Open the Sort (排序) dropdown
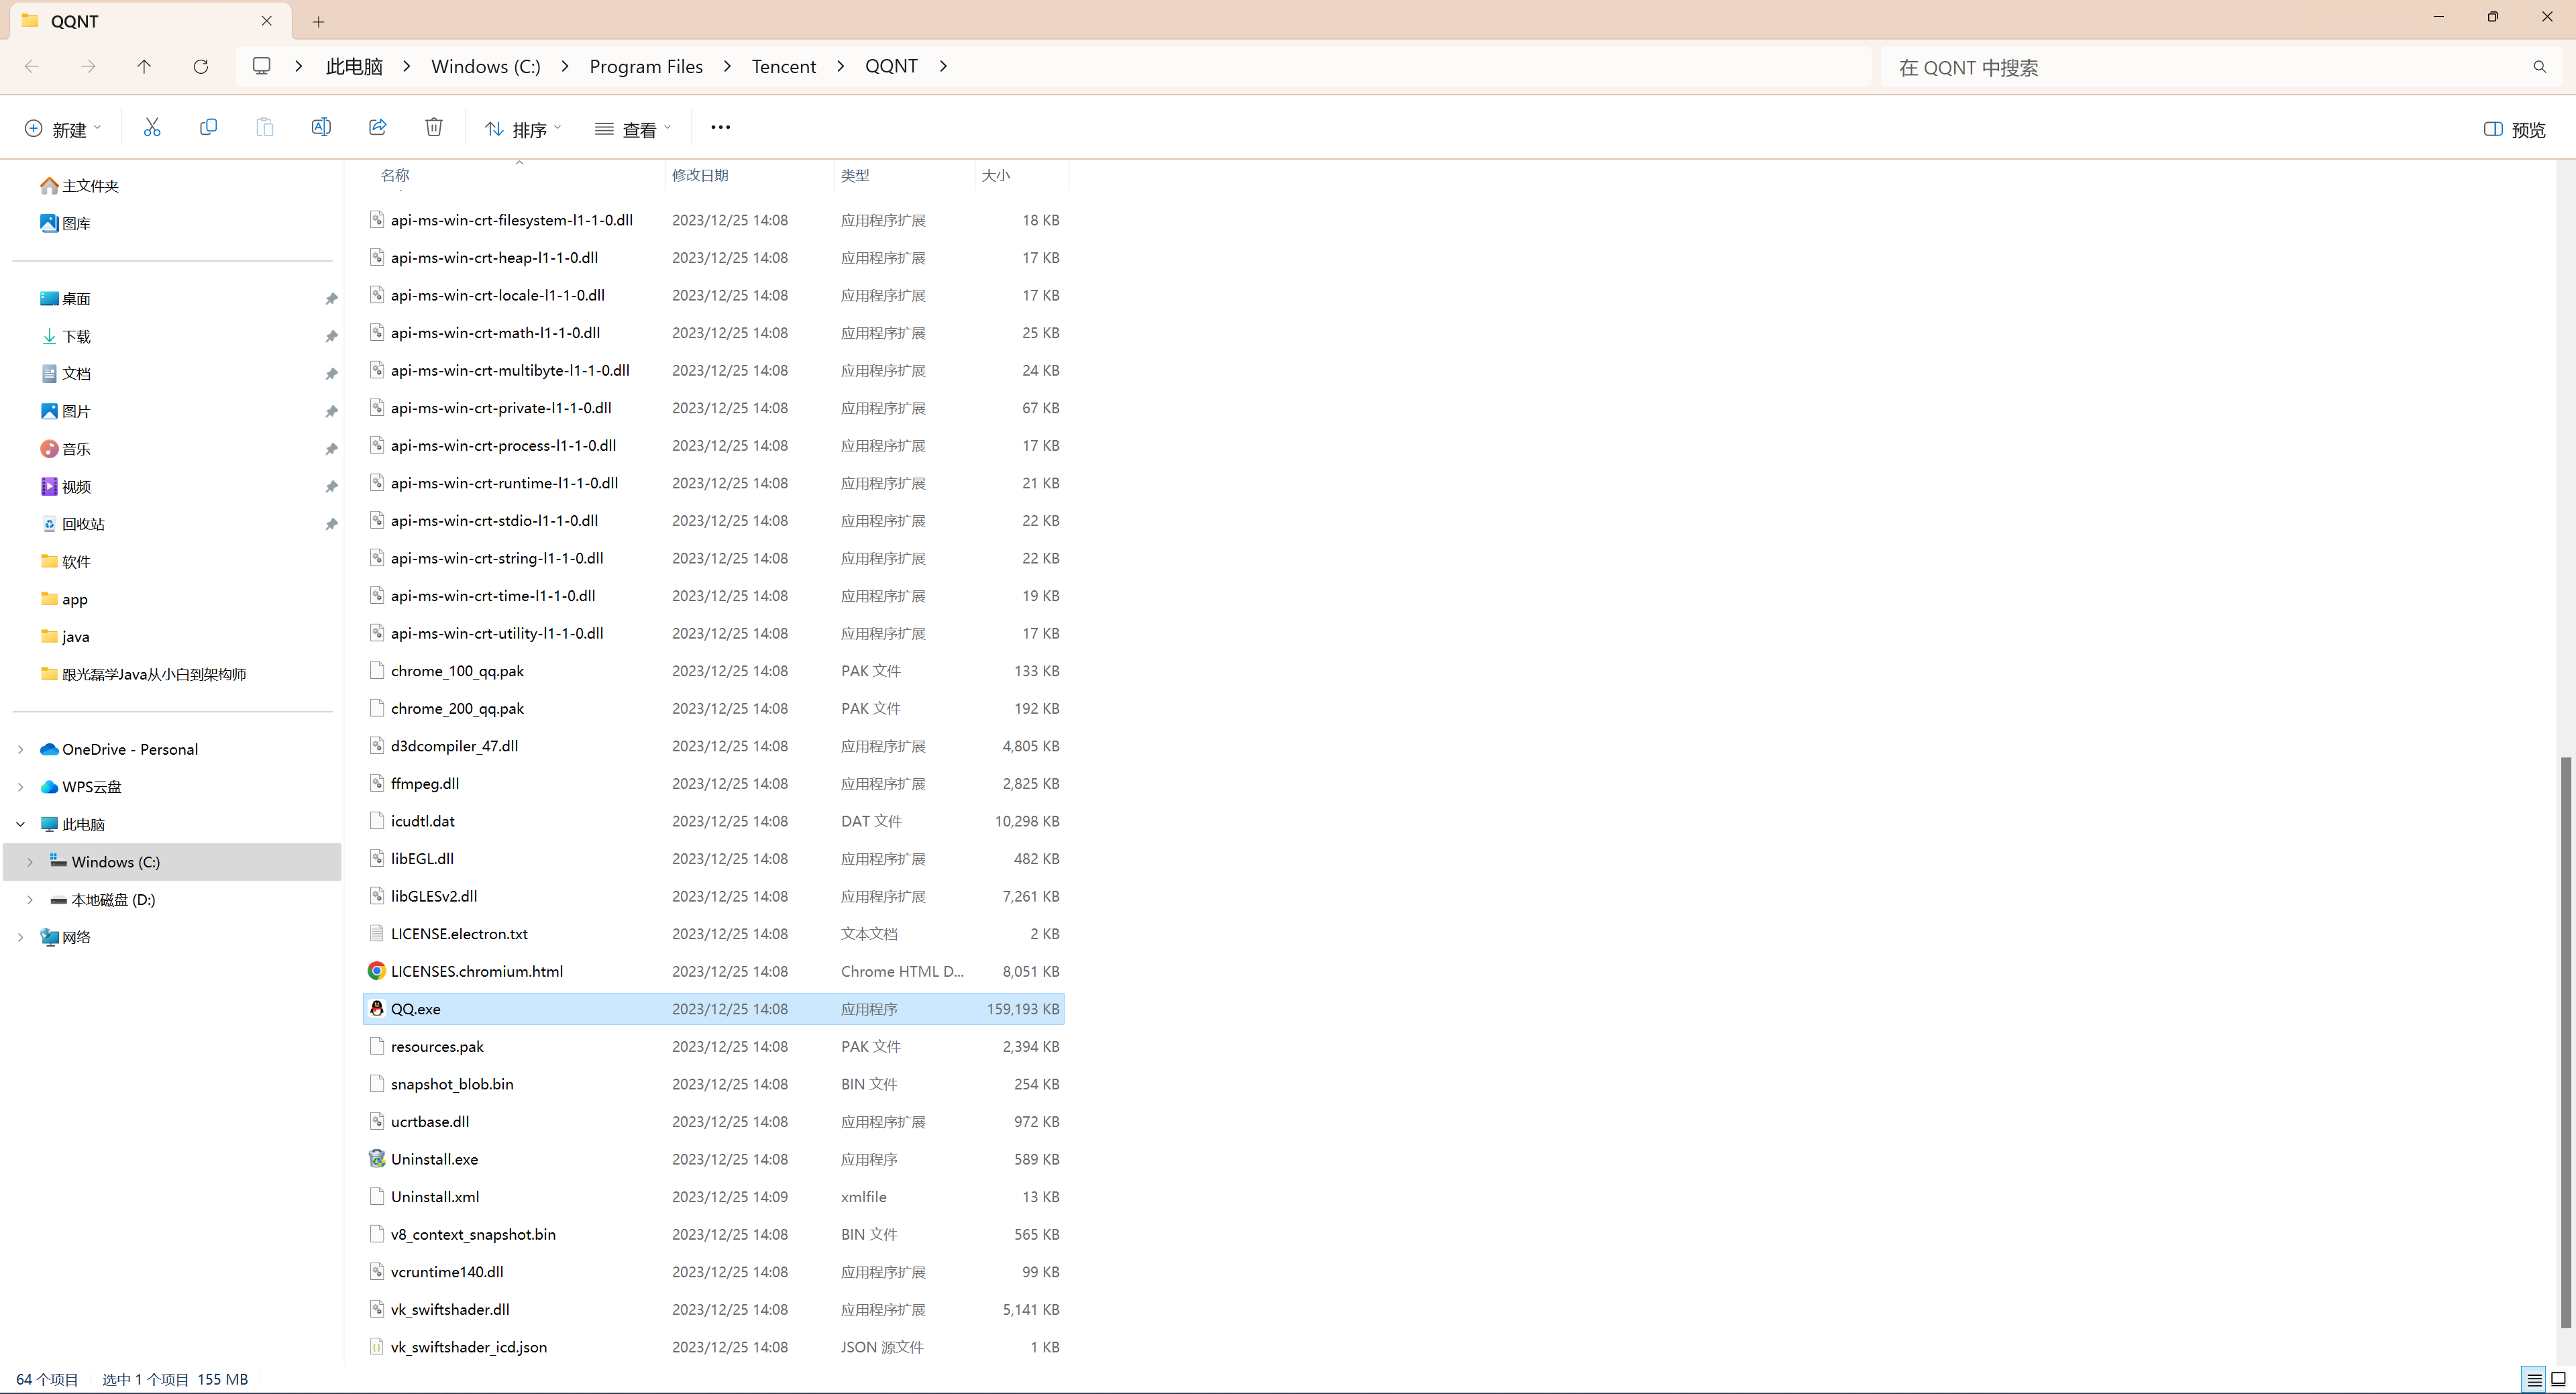2576x1394 pixels. click(523, 129)
